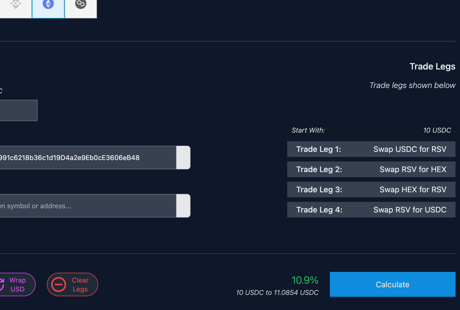The width and height of the screenshot is (460, 310).
Task: Click the '10 USDC to 11.0854 USDC' result text
Action: click(277, 293)
